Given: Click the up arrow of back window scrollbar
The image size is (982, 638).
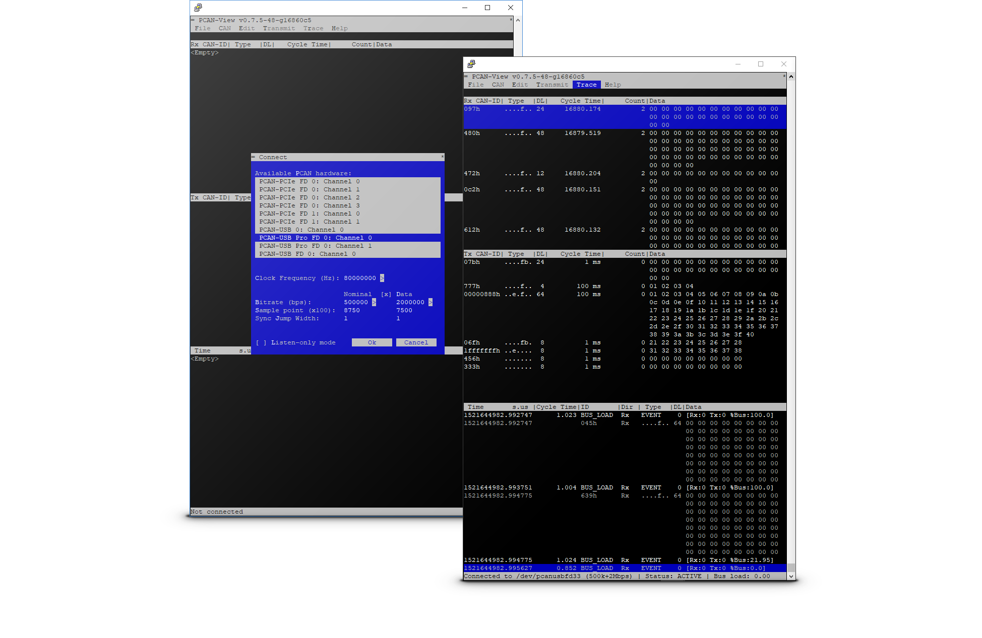Looking at the screenshot, I should (x=518, y=20).
